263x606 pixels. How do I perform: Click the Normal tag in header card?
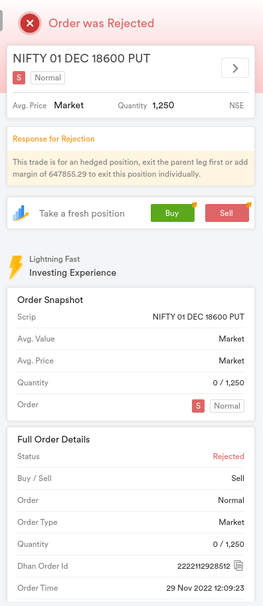click(48, 78)
